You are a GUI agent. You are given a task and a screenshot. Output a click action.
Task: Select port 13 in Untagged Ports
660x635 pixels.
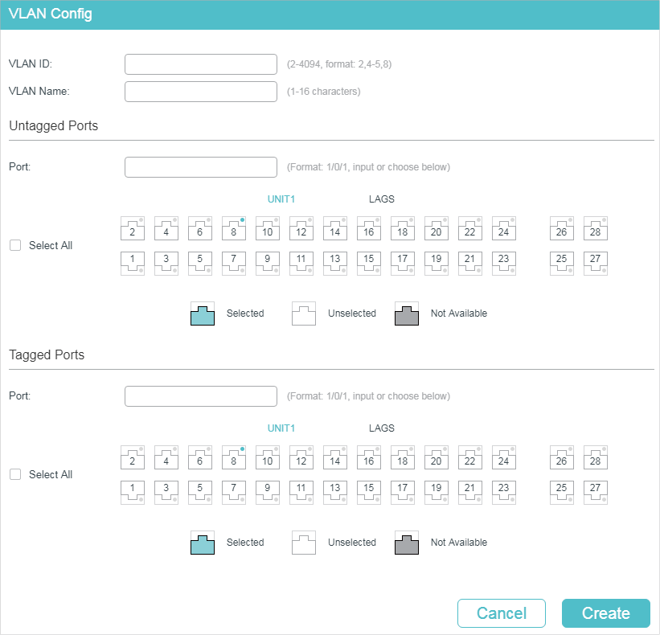(x=335, y=264)
